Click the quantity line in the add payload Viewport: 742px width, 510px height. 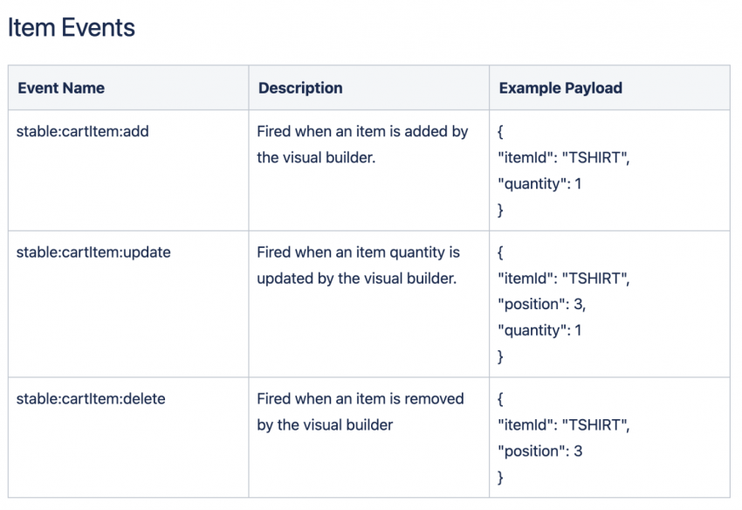[539, 184]
